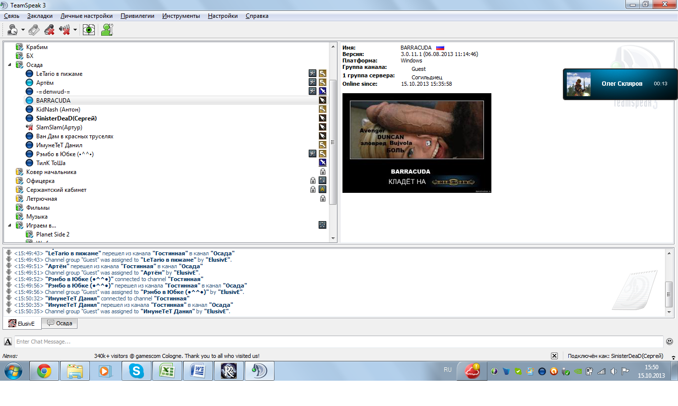Click the blue group icon on -=denwud-= row
This screenshot has width=678, height=406.
click(323, 91)
